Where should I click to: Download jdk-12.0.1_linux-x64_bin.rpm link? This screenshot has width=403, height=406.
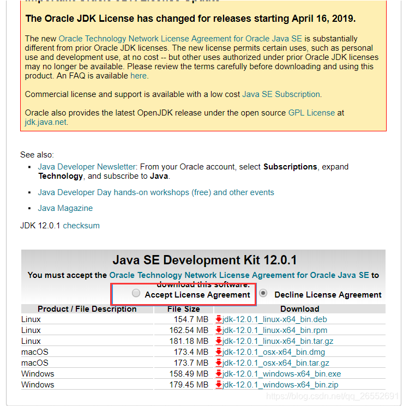[275, 330]
